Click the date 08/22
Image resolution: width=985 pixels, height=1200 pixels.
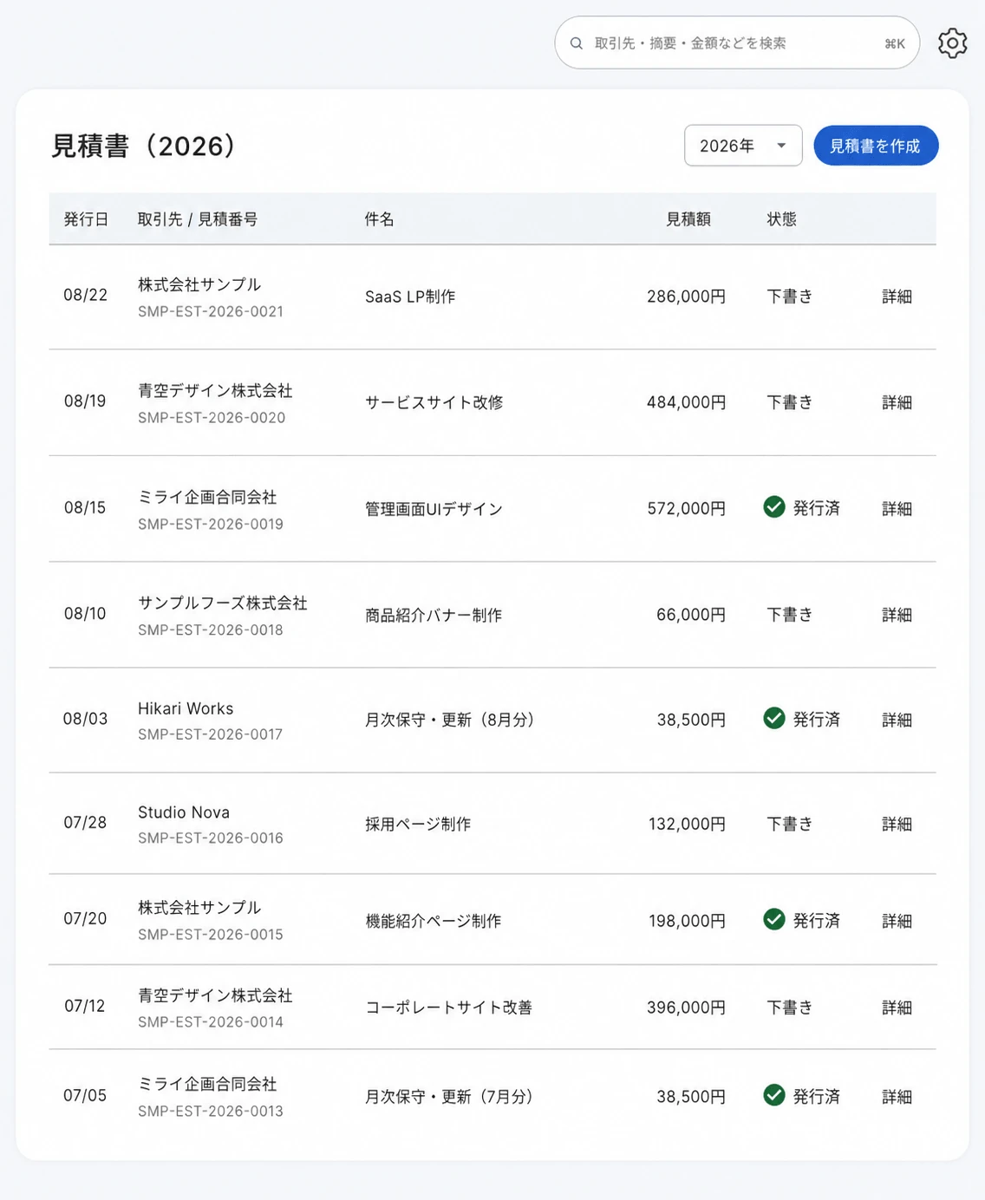[86, 295]
